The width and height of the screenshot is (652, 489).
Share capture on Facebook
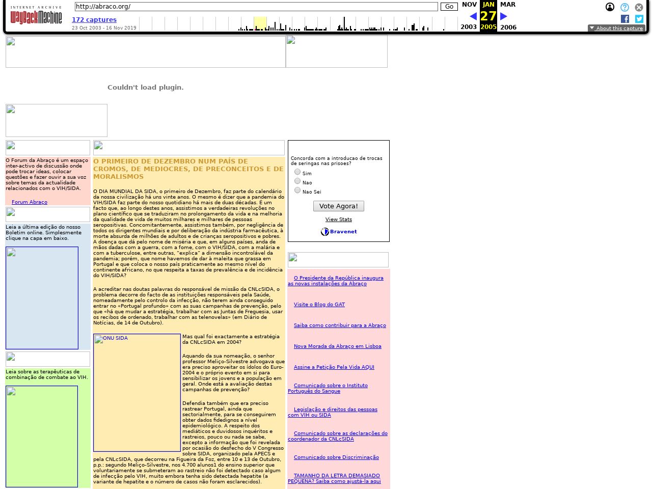click(x=625, y=19)
